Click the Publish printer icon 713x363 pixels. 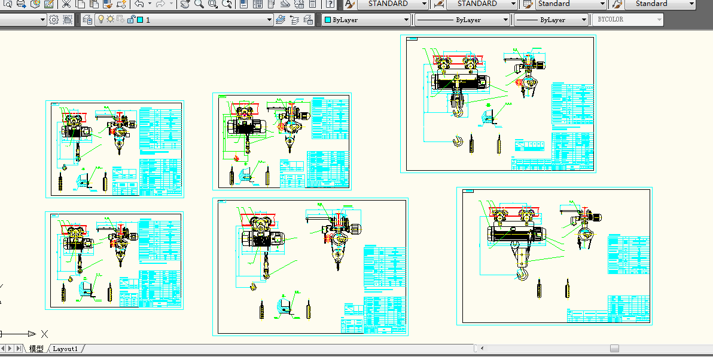pos(22,4)
